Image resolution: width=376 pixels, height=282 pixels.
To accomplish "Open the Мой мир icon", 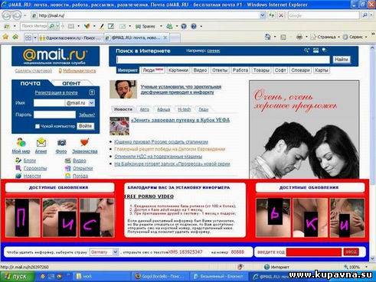I will 21,143.
